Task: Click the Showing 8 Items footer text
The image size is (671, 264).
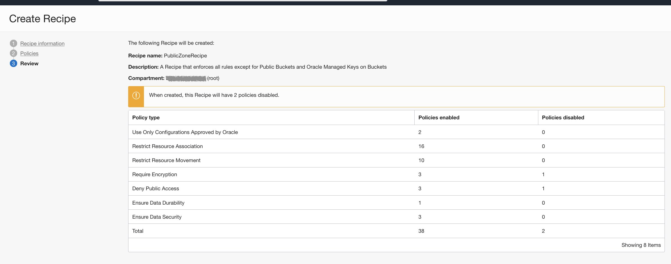Action: tap(641, 245)
